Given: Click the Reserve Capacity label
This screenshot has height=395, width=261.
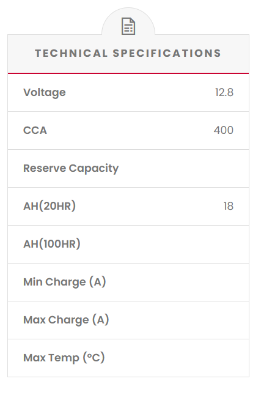Looking at the screenshot, I should coord(71,168).
